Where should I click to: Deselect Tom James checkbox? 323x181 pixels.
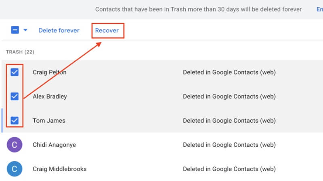pos(15,121)
